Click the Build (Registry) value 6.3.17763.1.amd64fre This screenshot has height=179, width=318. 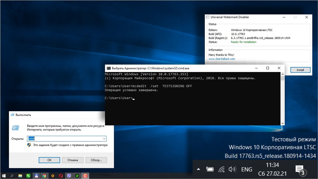(x=260, y=38)
